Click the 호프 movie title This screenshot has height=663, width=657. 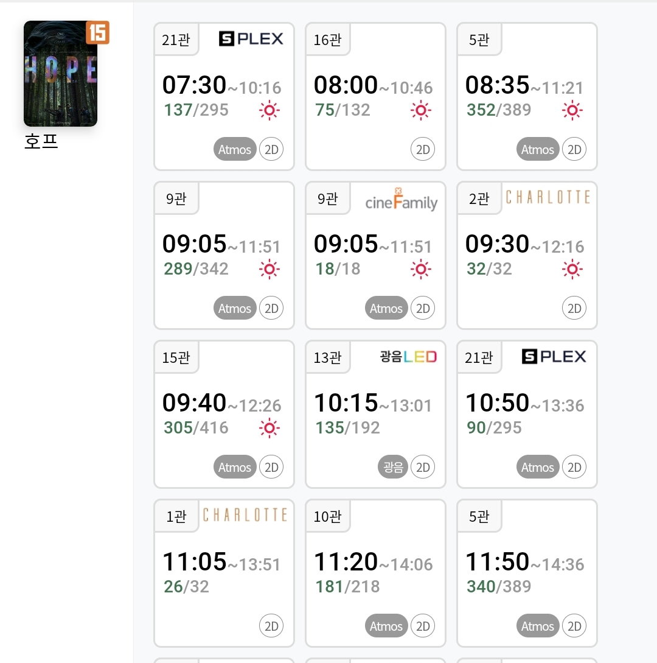click(x=41, y=141)
